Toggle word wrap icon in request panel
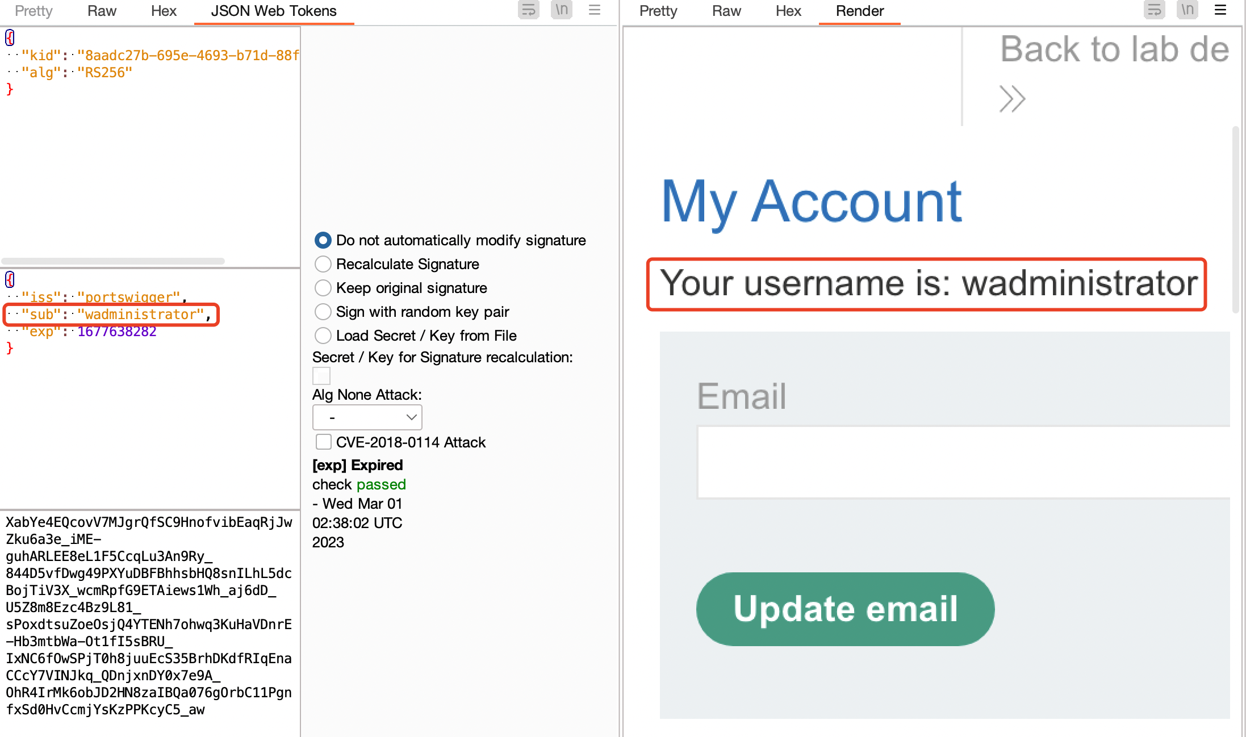 point(528,10)
